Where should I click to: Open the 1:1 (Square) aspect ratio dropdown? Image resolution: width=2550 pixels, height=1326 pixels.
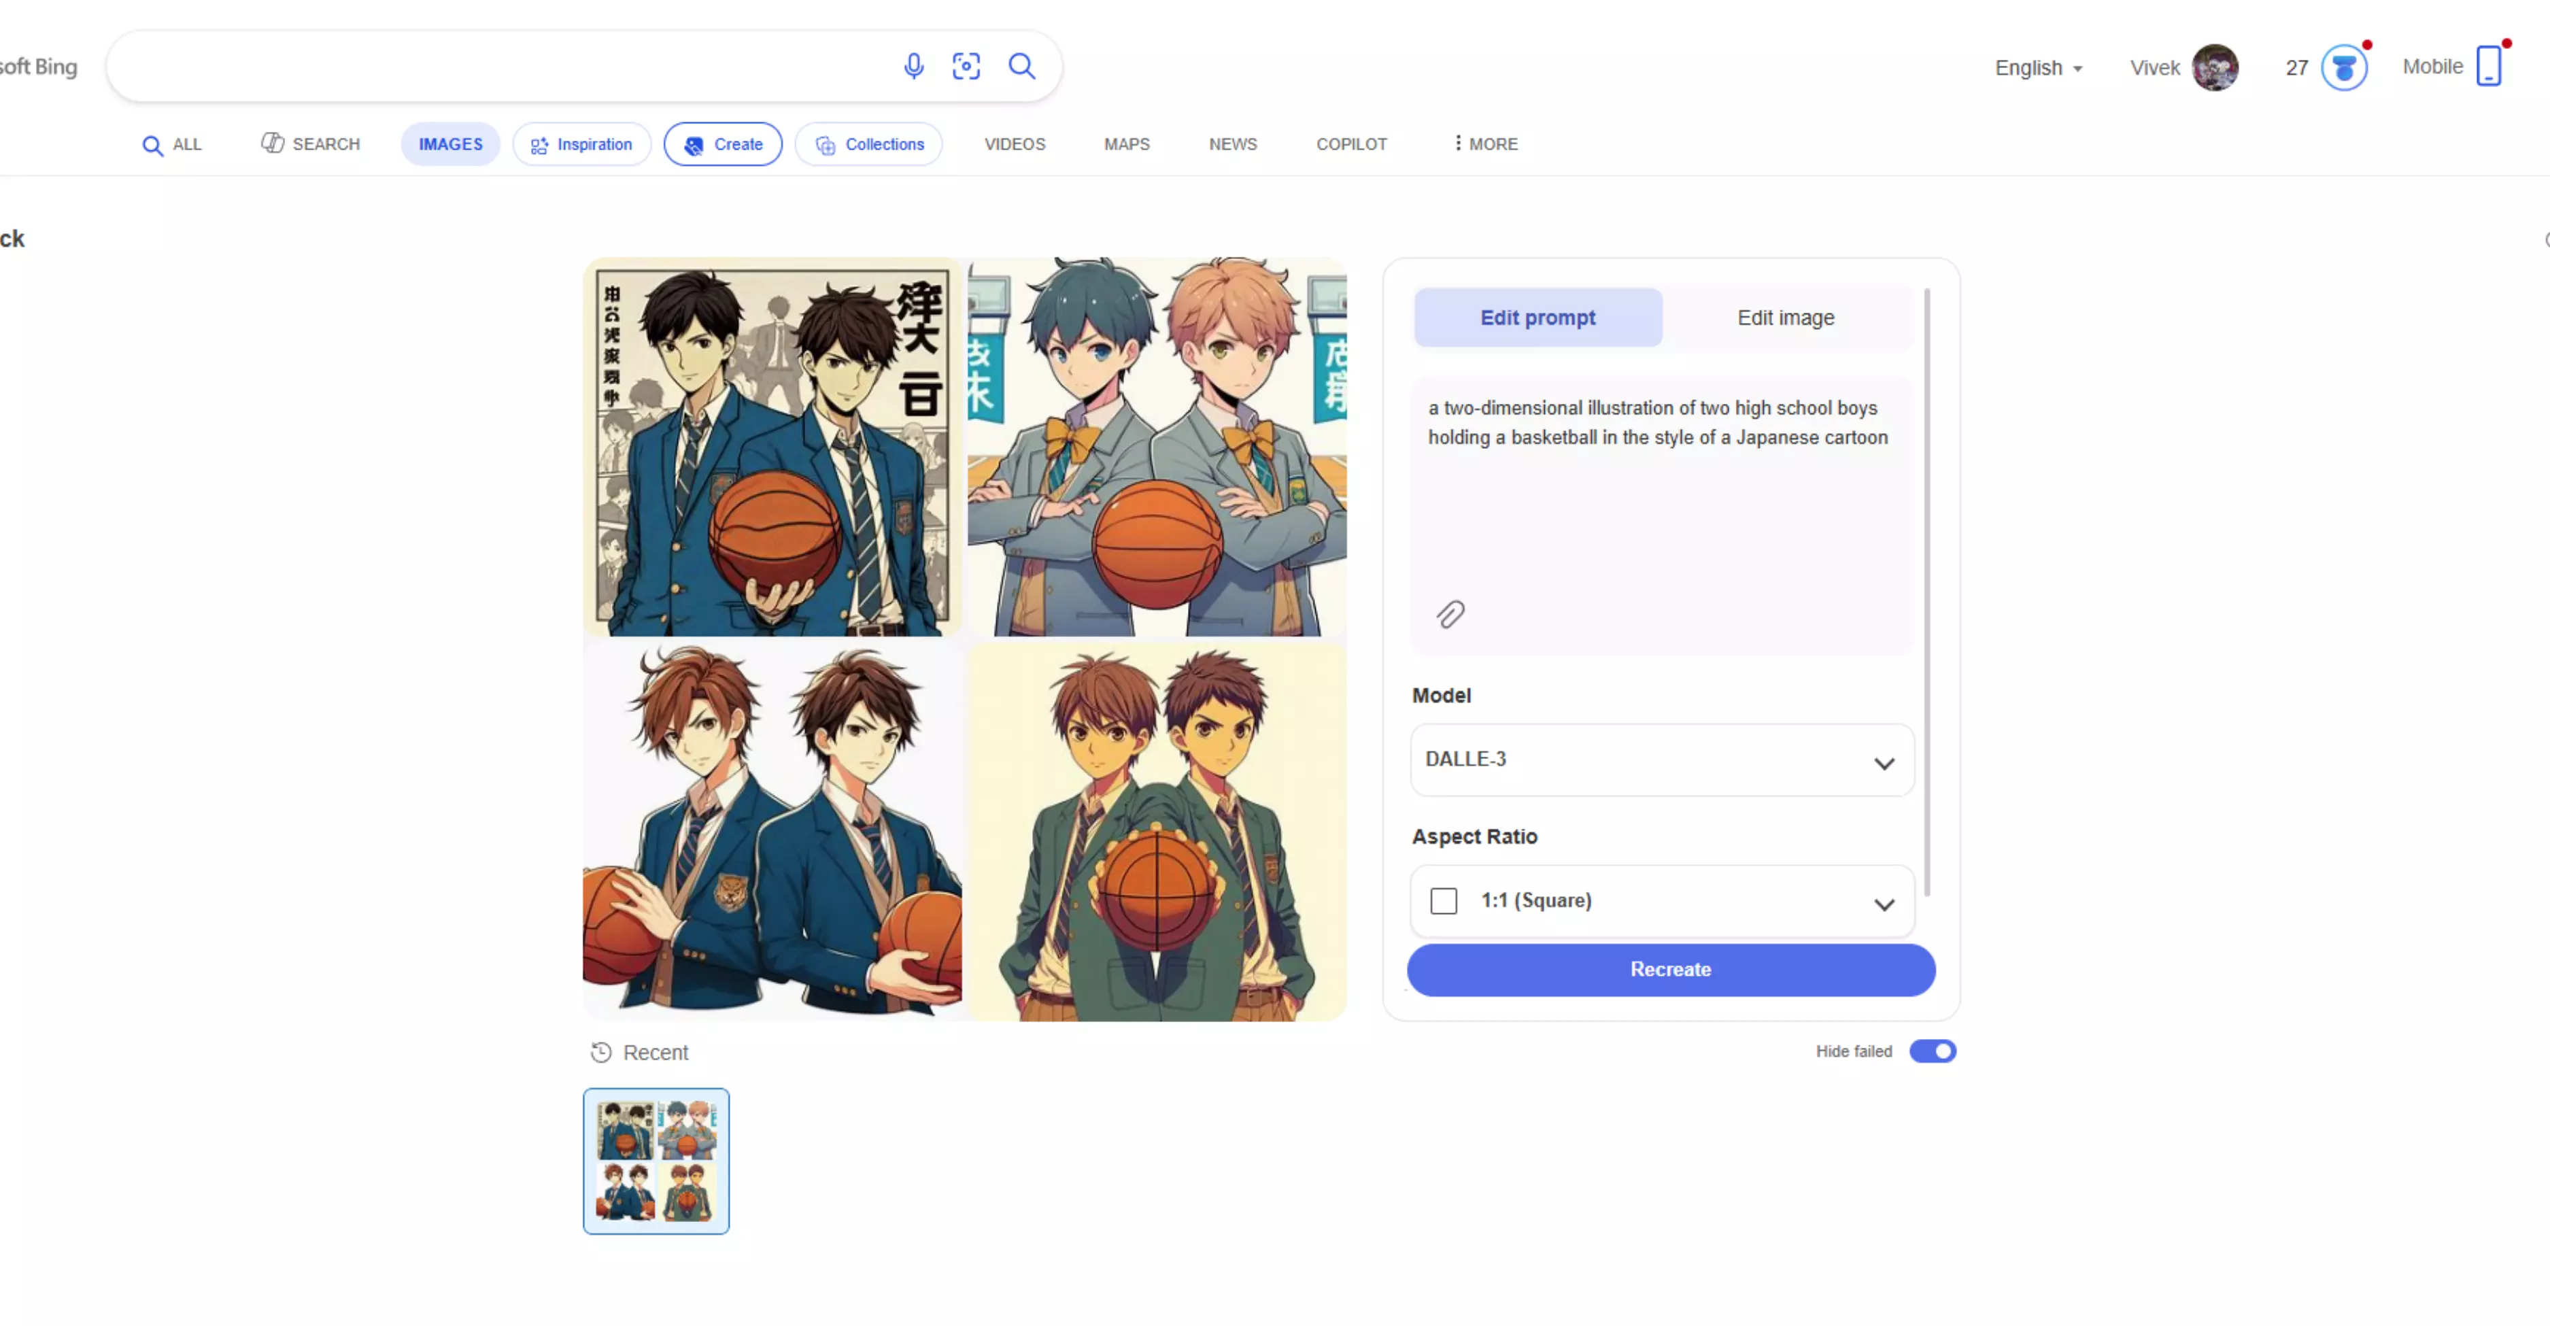pos(1662,902)
